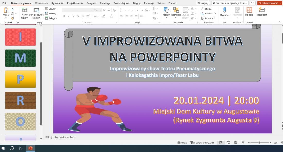Select the red 'I' slide thumbnail
This screenshot has width=283, height=152.
20,37
